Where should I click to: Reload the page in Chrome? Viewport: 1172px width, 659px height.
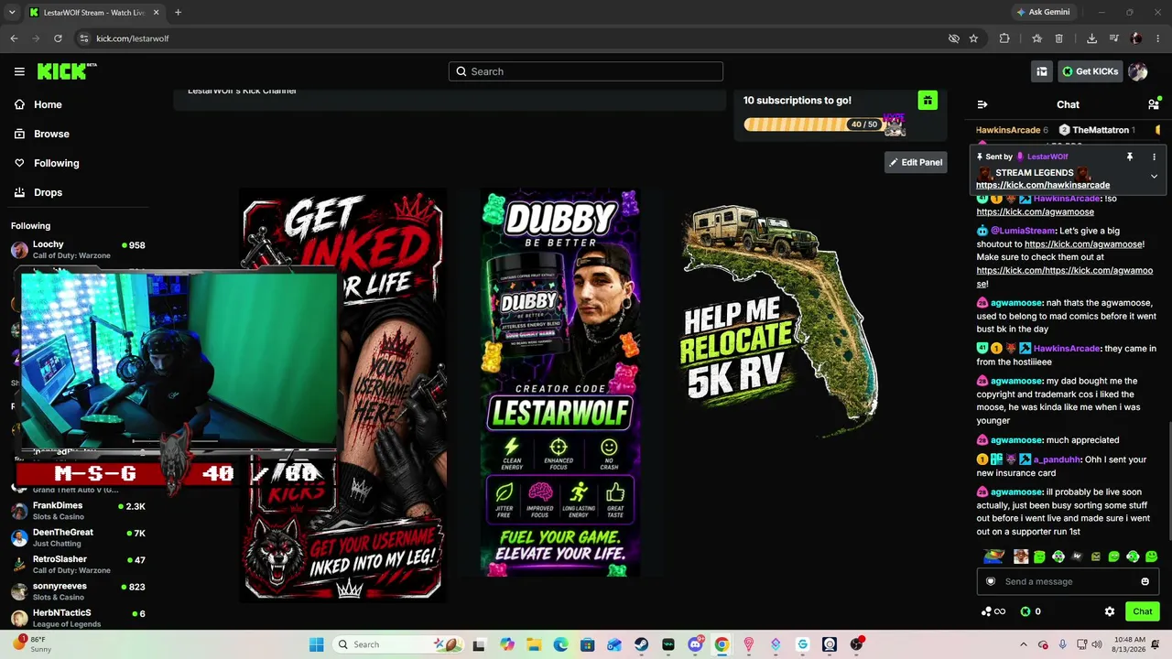(x=58, y=38)
